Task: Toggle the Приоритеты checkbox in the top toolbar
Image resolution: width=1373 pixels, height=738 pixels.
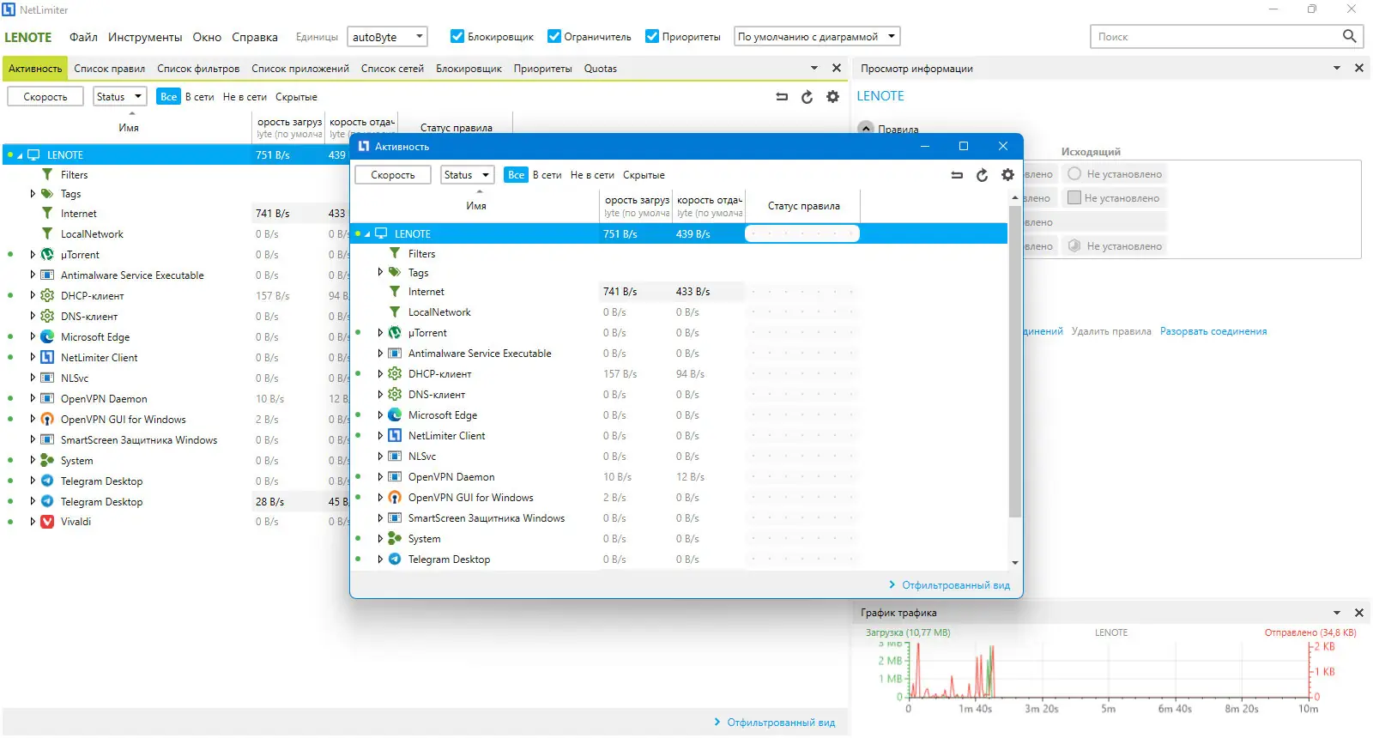Action: tap(652, 36)
